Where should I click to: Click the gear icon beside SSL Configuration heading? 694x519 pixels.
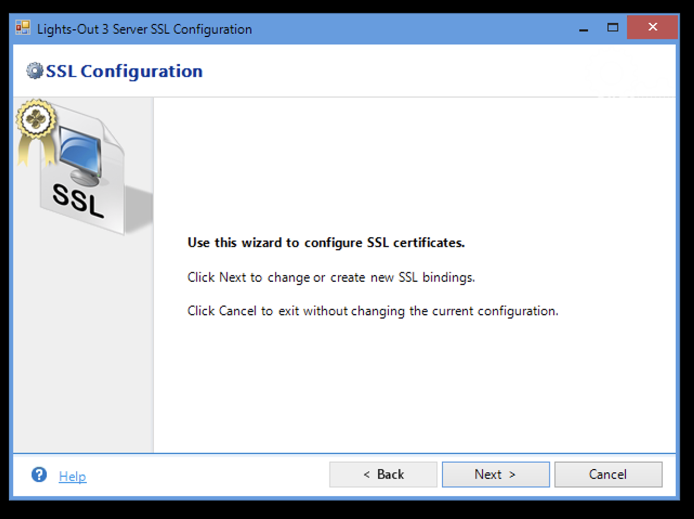click(34, 71)
